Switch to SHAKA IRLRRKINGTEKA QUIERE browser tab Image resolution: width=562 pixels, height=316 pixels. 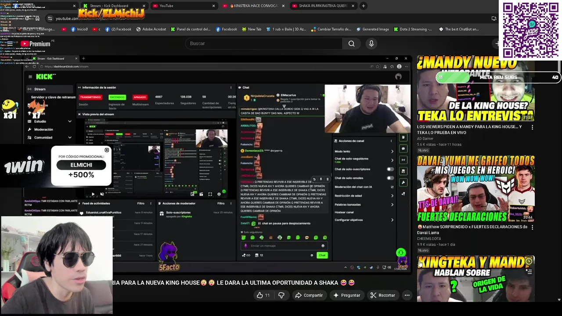(323, 6)
